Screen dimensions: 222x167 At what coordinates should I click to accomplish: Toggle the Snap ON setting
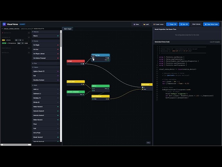click(172, 24)
